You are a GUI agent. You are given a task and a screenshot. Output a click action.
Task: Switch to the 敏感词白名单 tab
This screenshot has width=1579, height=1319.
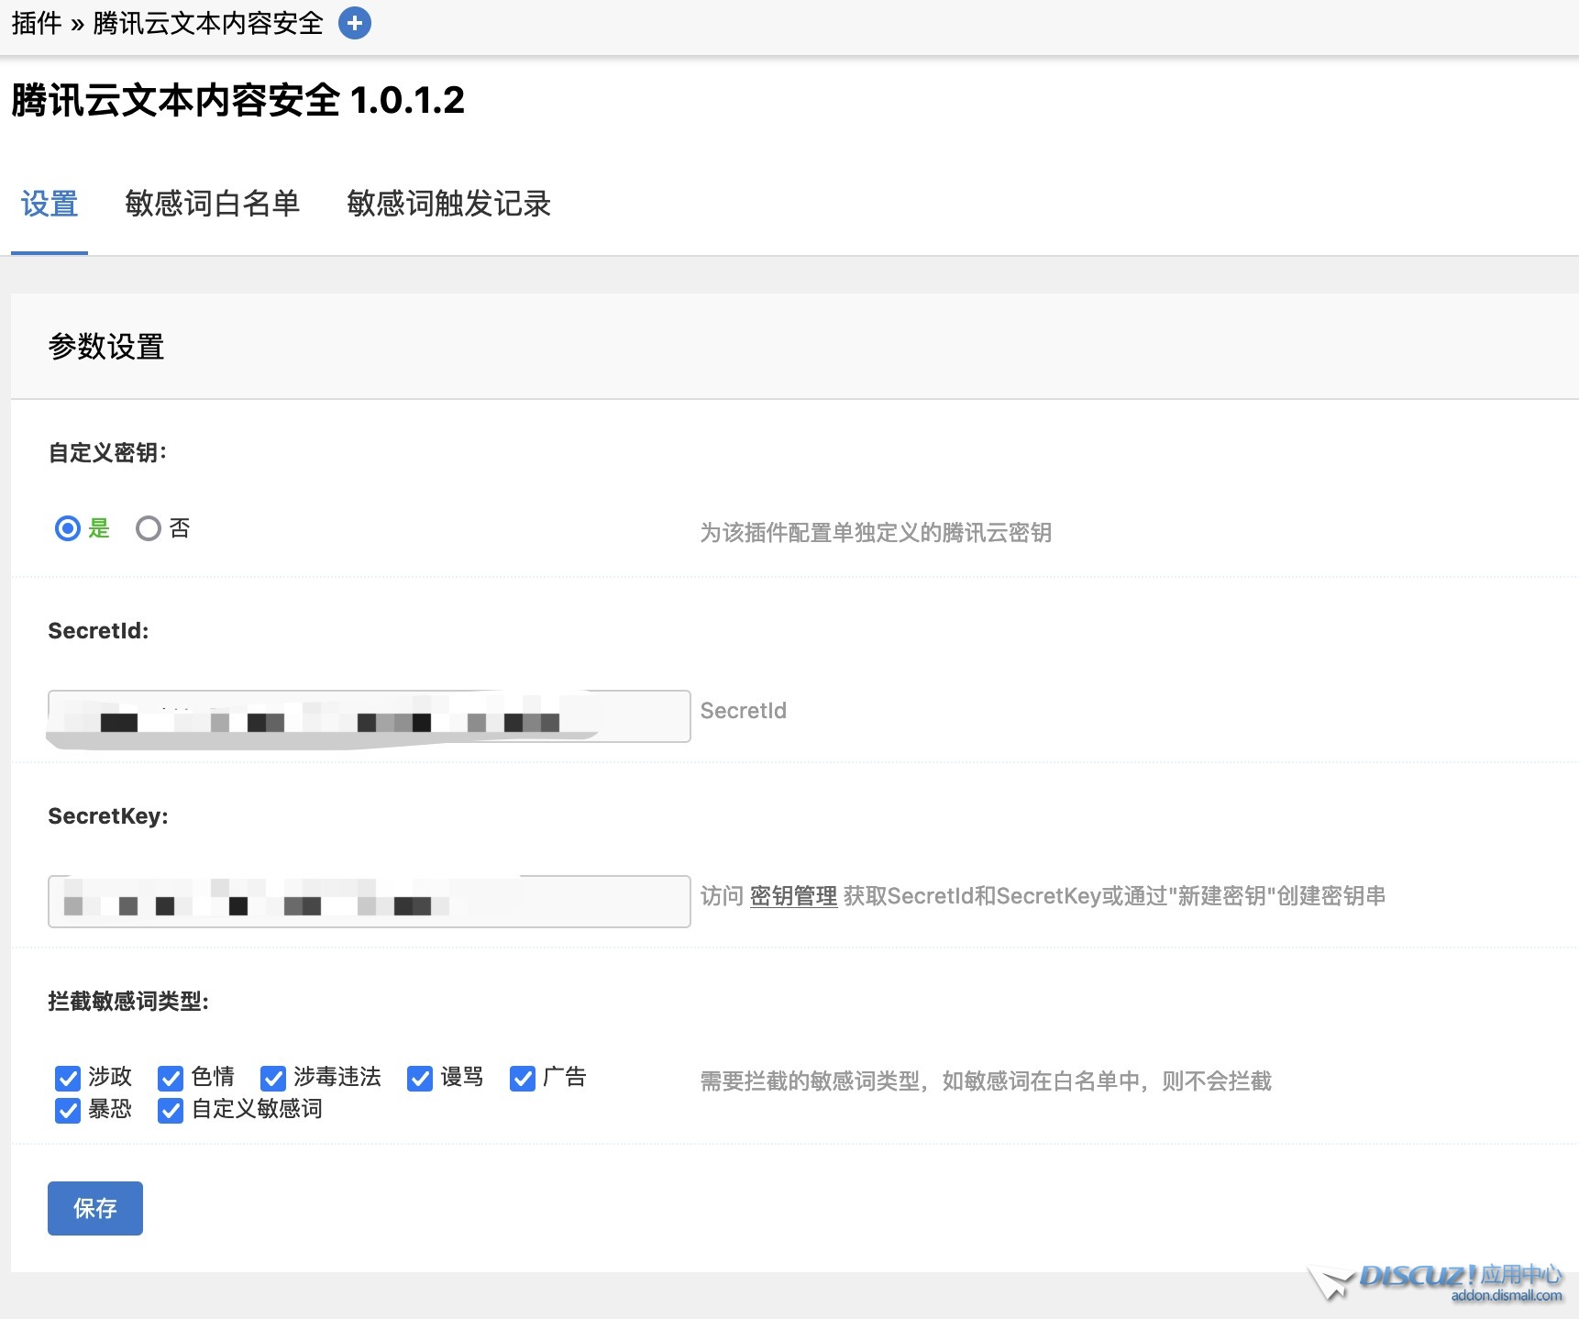pyautogui.click(x=212, y=204)
